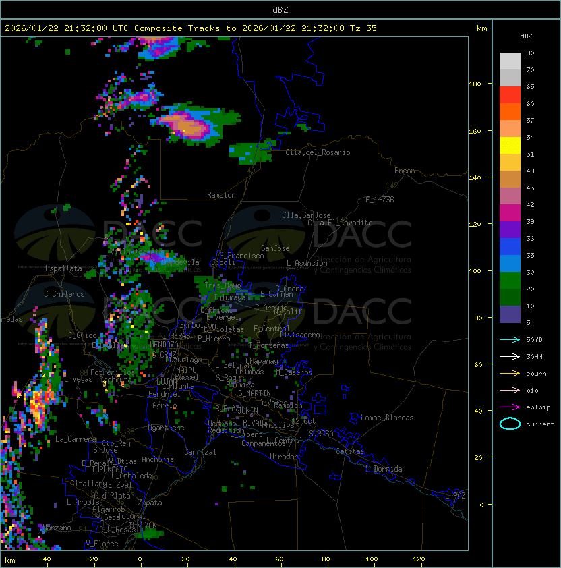561x568 pixels.
Task: Click the 'Encon' map label
Action: point(405,171)
